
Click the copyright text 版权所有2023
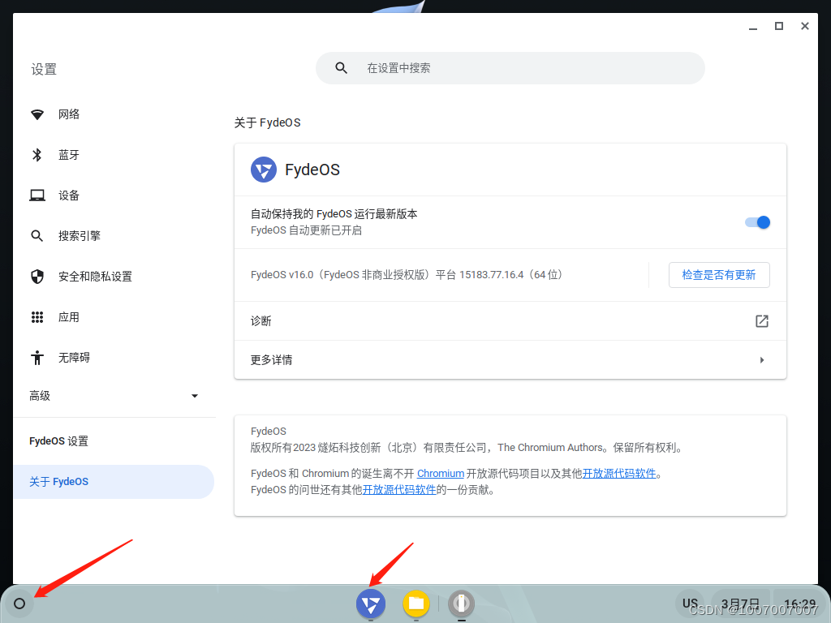tap(467, 448)
